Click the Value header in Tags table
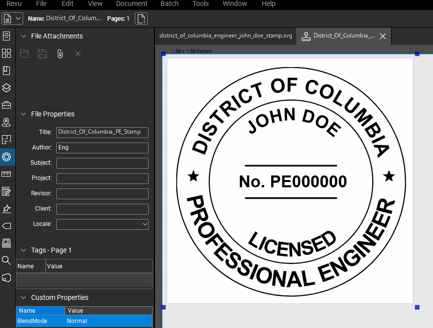 point(99,266)
